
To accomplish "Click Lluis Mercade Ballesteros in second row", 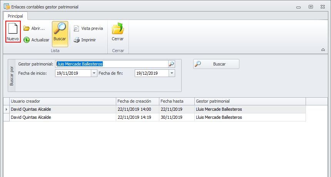I will click(x=219, y=117).
